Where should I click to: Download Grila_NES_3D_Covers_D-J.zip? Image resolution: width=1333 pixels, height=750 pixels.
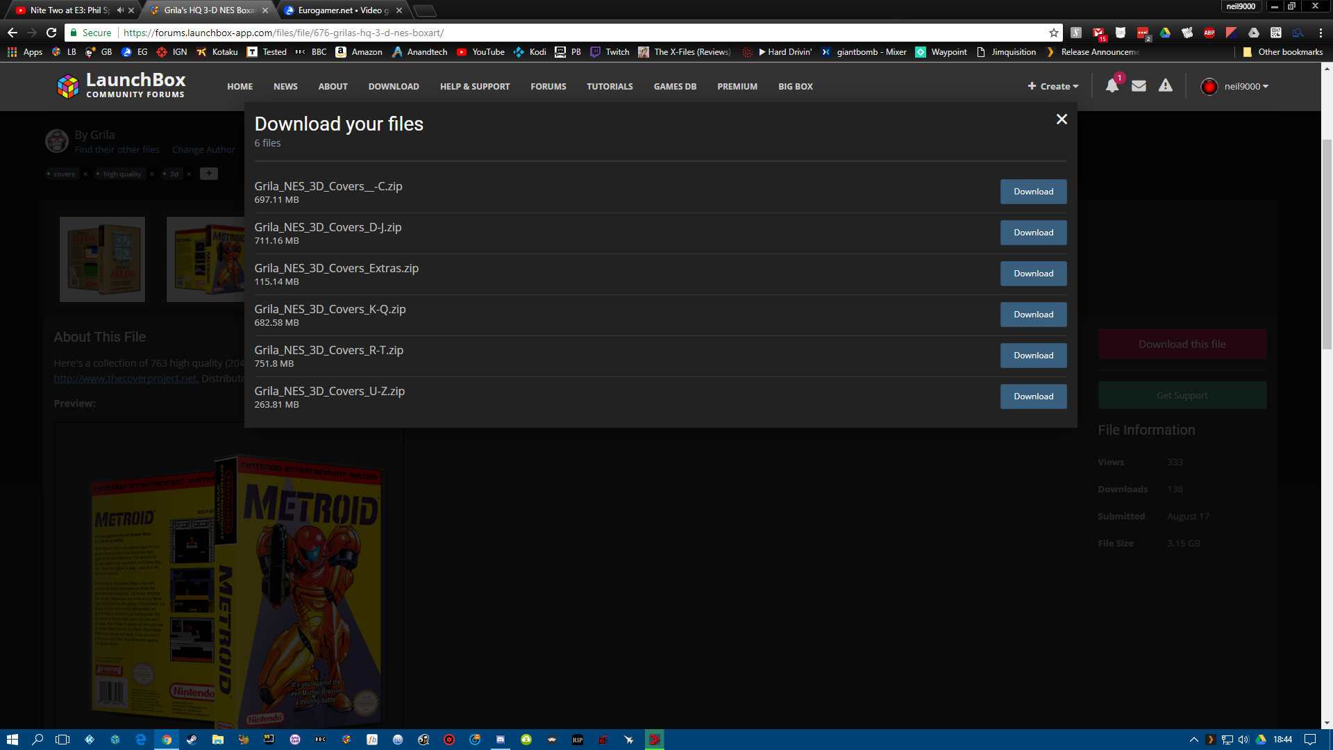point(1033,233)
